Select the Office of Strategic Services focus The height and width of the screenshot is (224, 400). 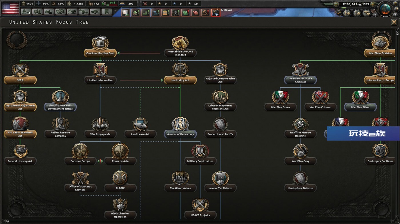click(80, 181)
